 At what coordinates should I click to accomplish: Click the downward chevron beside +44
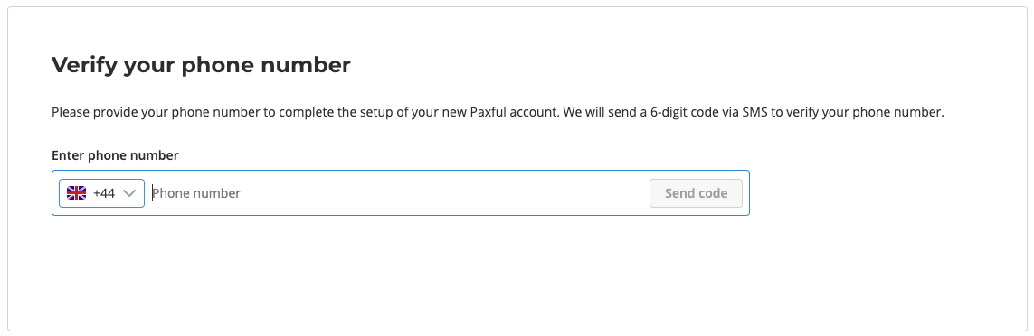(x=129, y=193)
